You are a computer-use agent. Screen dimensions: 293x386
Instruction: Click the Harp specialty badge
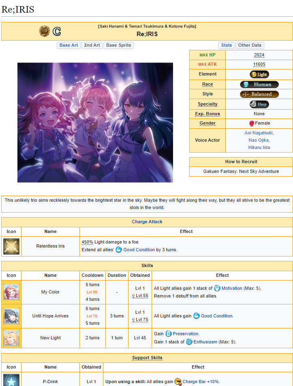(x=259, y=104)
